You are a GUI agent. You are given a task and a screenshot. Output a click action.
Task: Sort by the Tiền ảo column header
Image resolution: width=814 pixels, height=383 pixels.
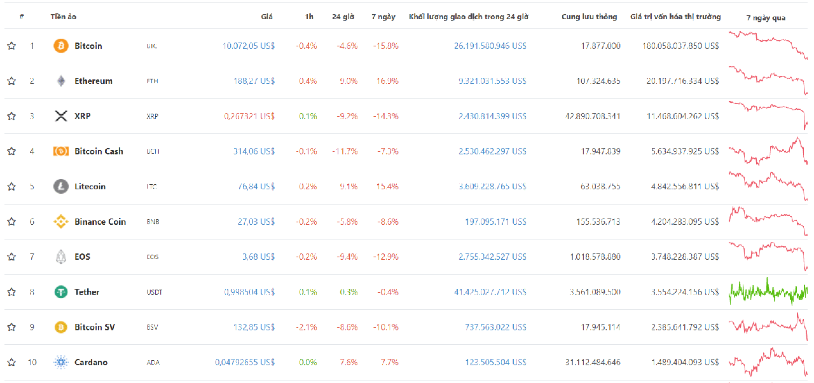tap(64, 17)
